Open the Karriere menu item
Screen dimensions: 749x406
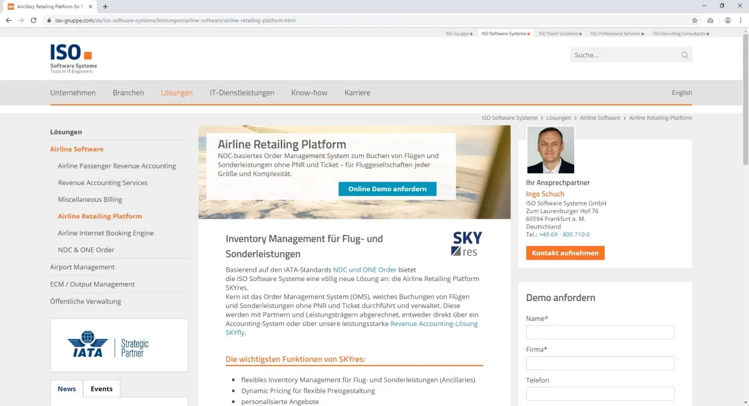click(357, 92)
